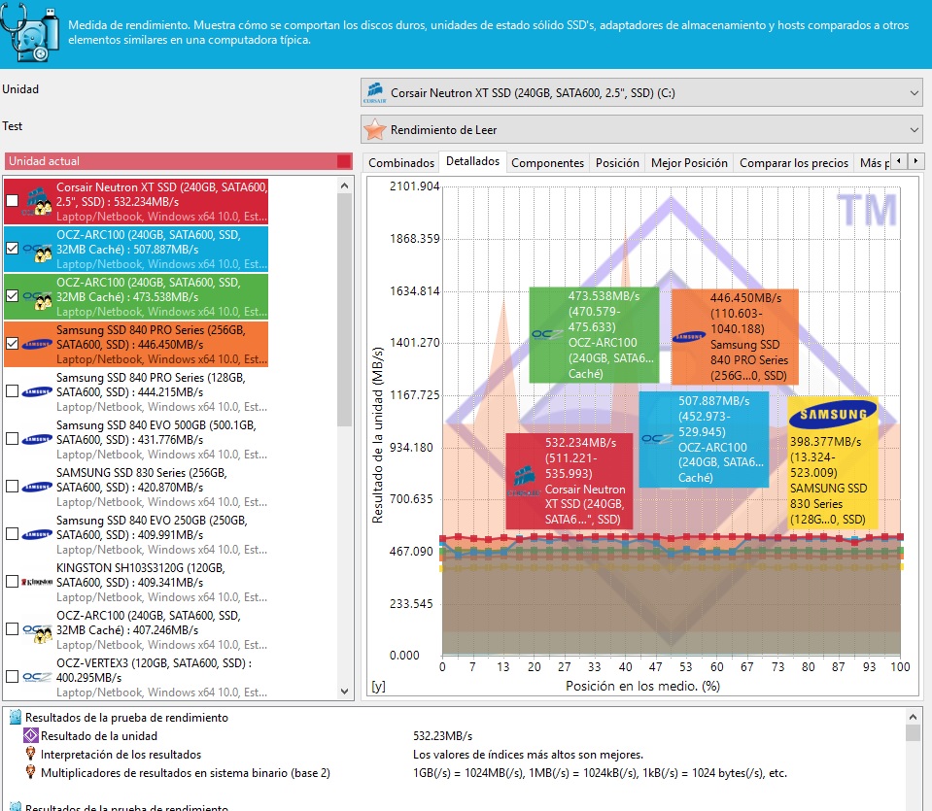Click the 532.23MB/s result value
This screenshot has width=932, height=811.
pyautogui.click(x=443, y=735)
